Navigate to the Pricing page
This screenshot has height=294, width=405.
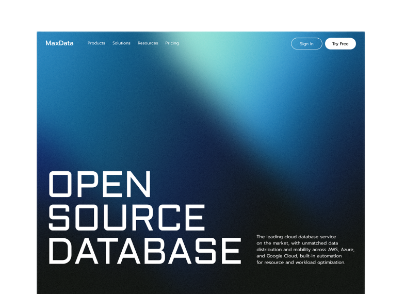tap(172, 43)
